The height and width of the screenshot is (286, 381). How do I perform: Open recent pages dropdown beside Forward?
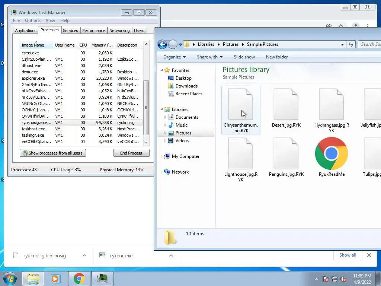tap(180, 45)
